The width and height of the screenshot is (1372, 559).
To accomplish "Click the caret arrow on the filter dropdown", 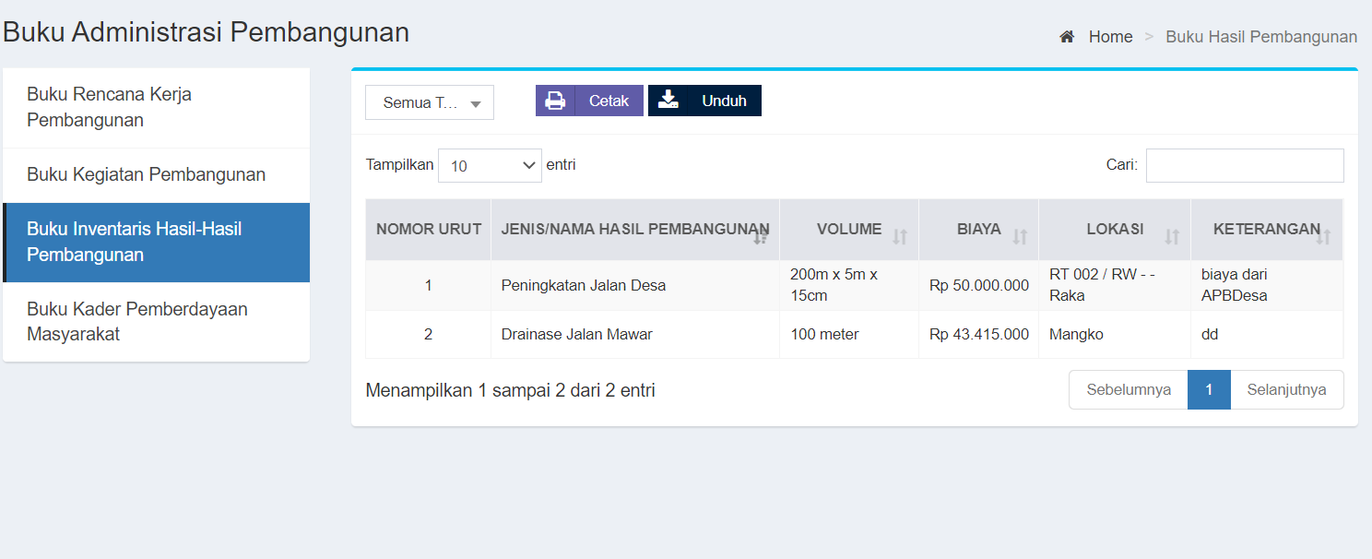I will click(476, 102).
